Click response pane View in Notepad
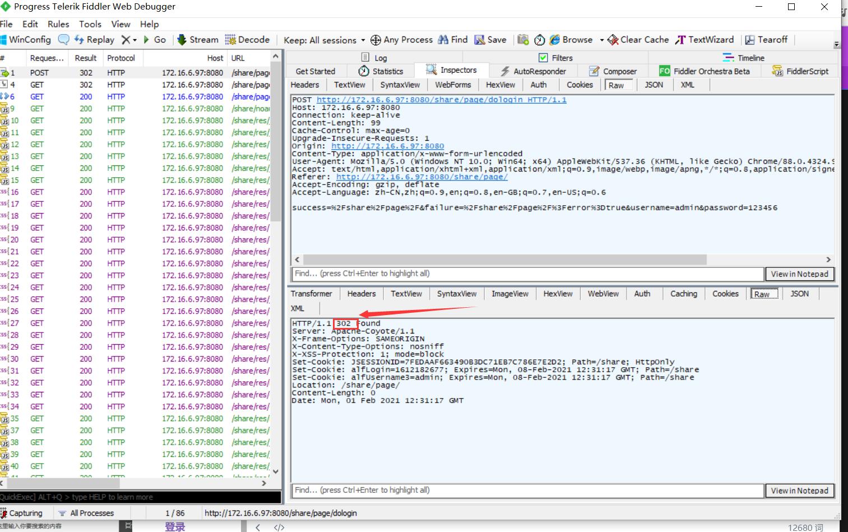This screenshot has height=532, width=848. [799, 491]
